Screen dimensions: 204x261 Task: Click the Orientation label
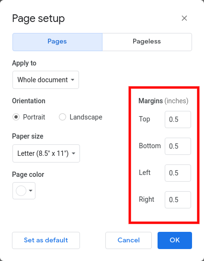click(x=29, y=101)
